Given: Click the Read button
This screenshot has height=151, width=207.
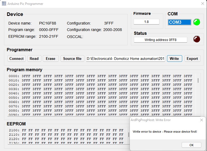Looking at the screenshot, I should coord(34,59).
